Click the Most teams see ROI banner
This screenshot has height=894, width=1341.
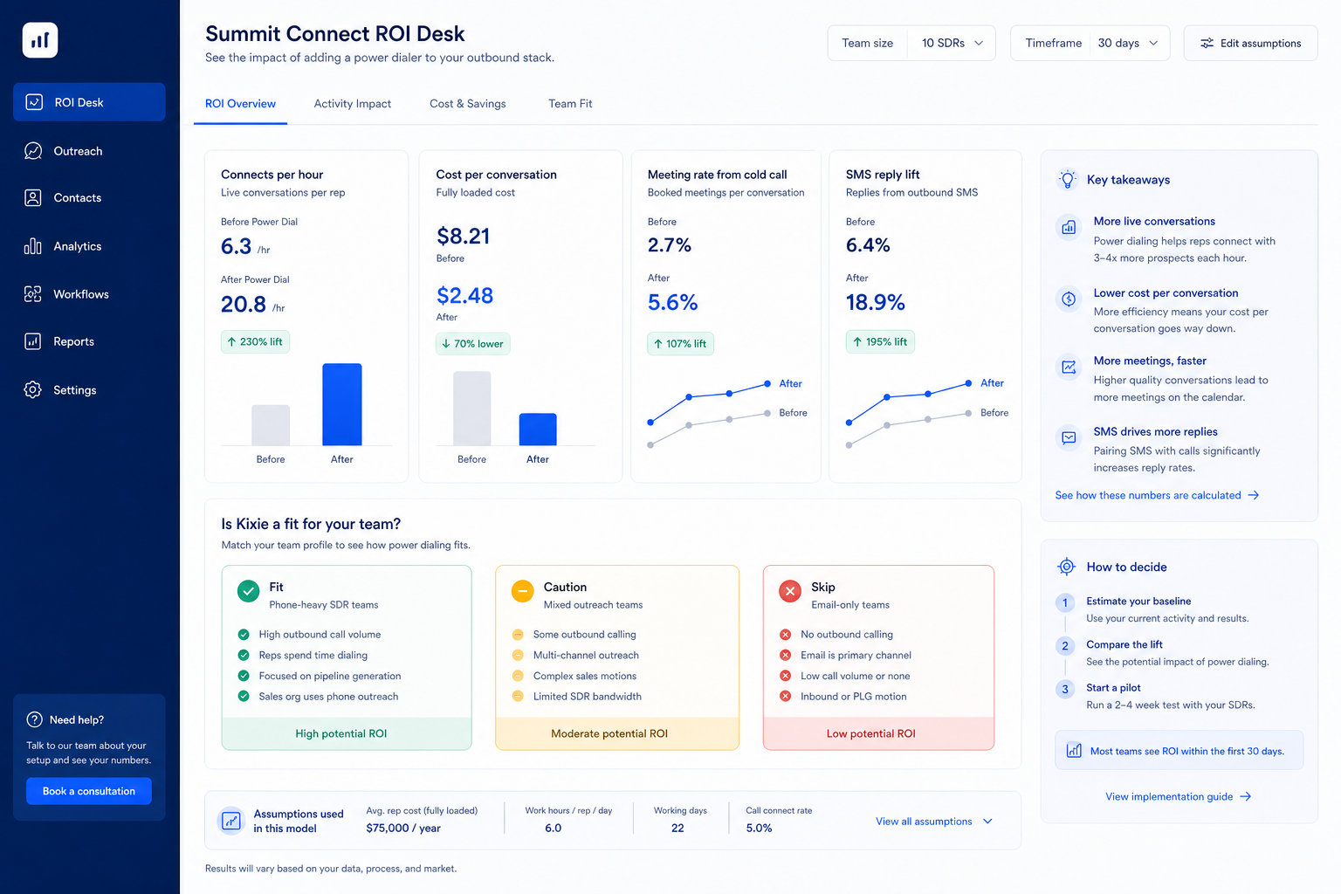coord(1179,751)
